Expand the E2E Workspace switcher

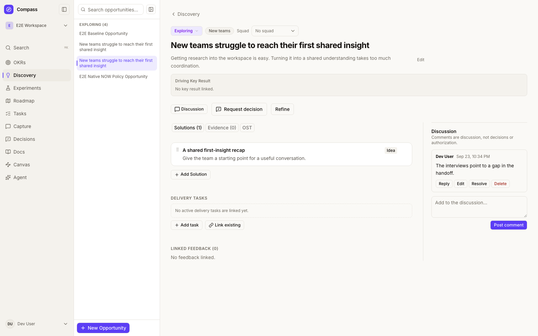37,26
